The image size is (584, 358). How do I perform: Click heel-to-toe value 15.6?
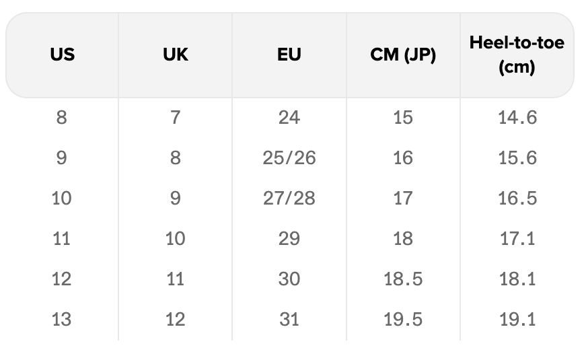coord(517,158)
